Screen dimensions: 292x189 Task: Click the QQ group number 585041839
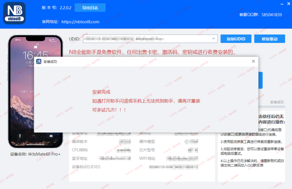[271, 15]
